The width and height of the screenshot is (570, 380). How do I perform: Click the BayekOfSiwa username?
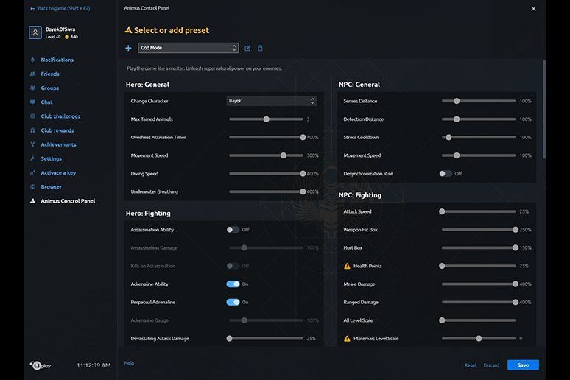click(60, 29)
